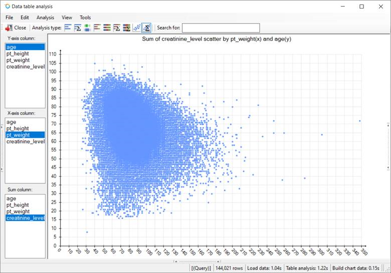
Task: Choose age in the X-axis column list
Action: point(11,122)
